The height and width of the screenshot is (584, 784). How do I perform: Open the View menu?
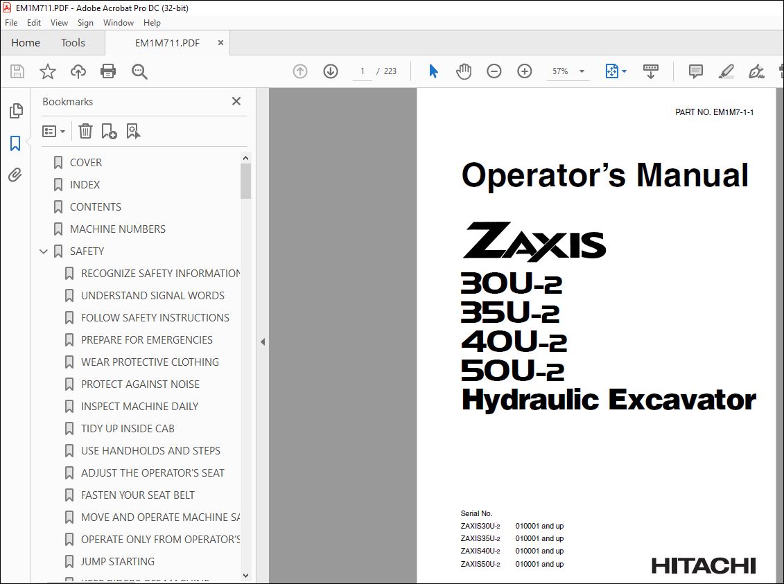pos(59,22)
